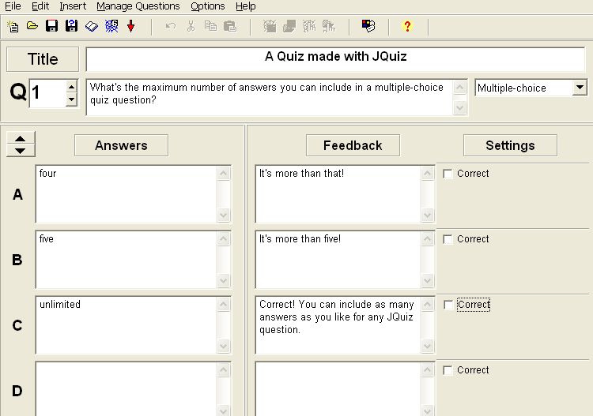Screen dimensions: 593x416
Task: Open the Help menu
Action: [x=246, y=6]
